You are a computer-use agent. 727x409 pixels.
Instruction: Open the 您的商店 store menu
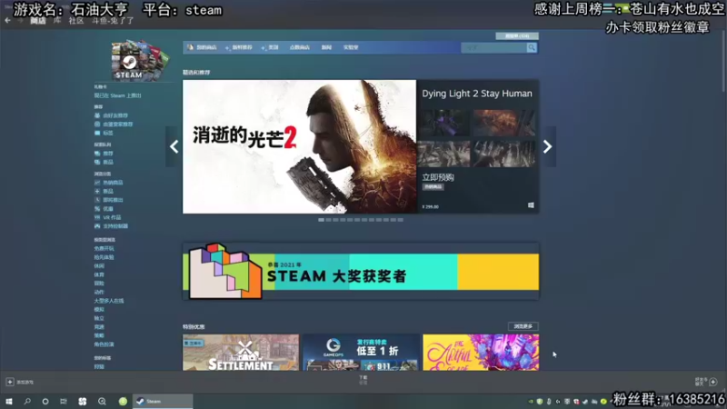206,47
